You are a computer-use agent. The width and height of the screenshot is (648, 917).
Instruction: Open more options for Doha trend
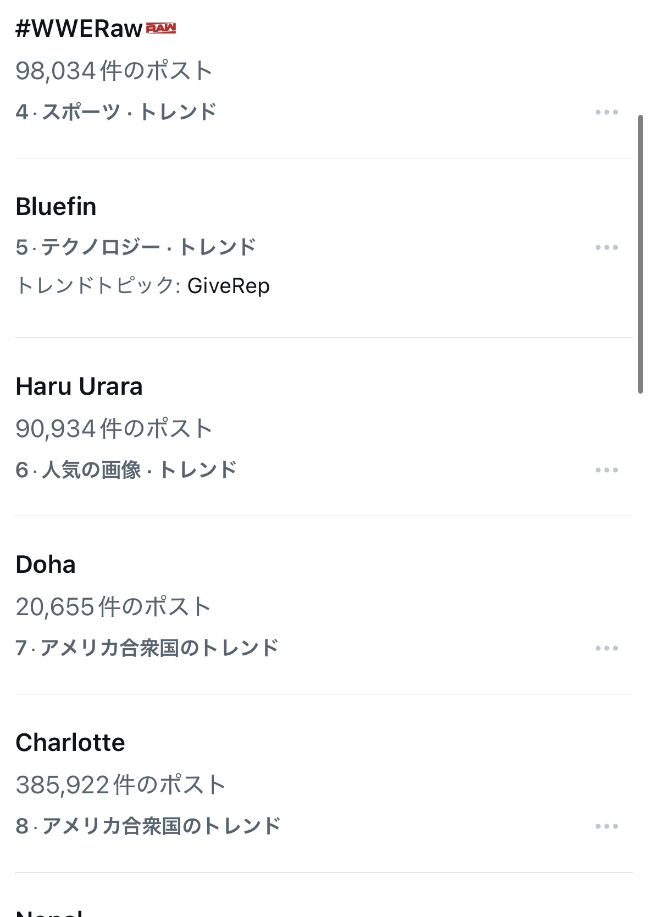[x=606, y=648]
